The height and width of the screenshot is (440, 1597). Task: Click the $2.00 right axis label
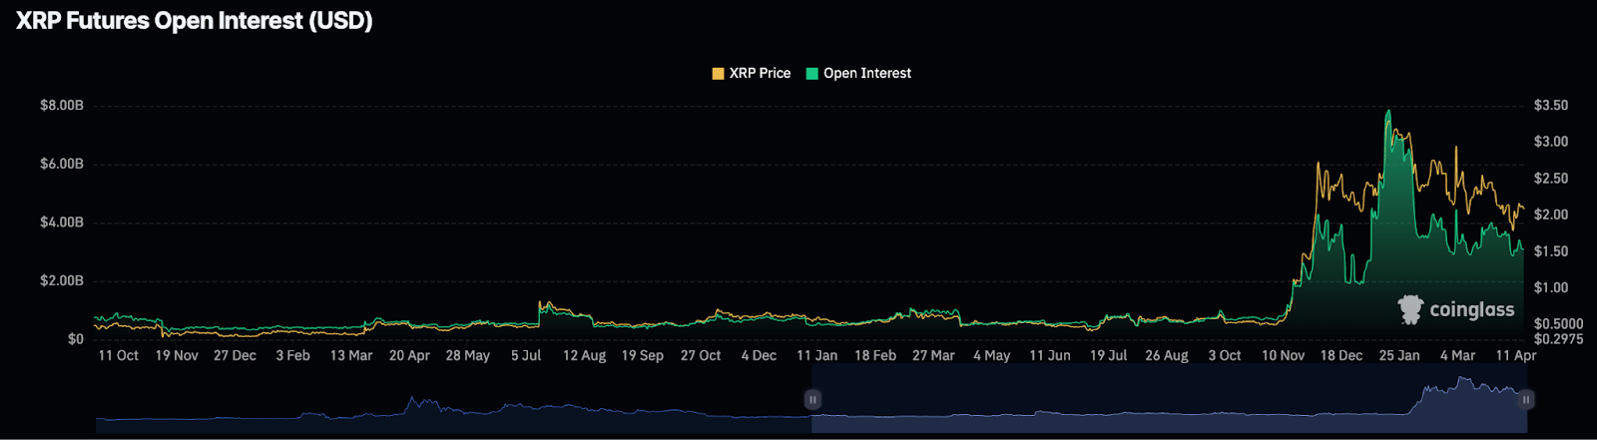point(1551,215)
